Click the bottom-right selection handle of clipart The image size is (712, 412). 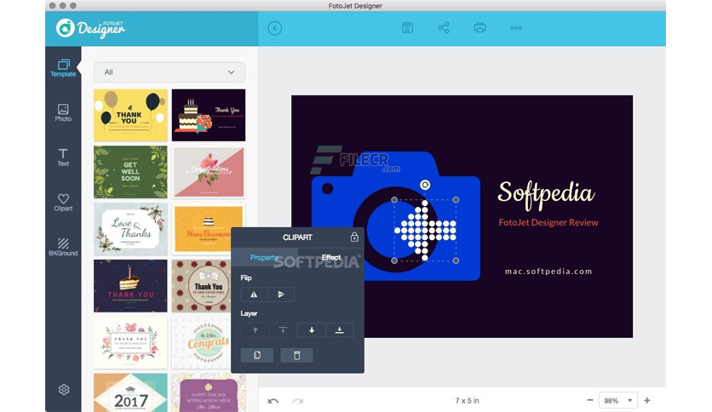[456, 260]
